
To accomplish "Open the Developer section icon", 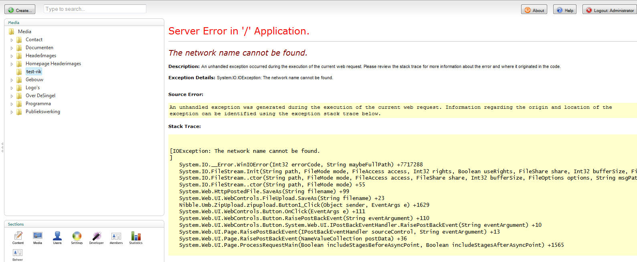I will (96, 236).
